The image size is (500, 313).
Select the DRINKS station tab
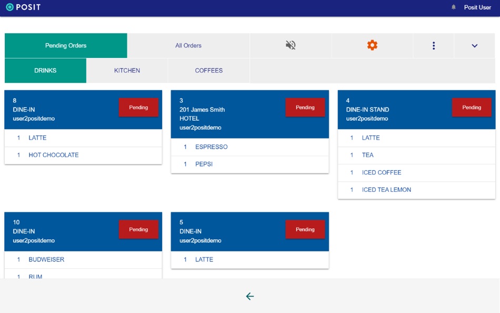(x=45, y=70)
